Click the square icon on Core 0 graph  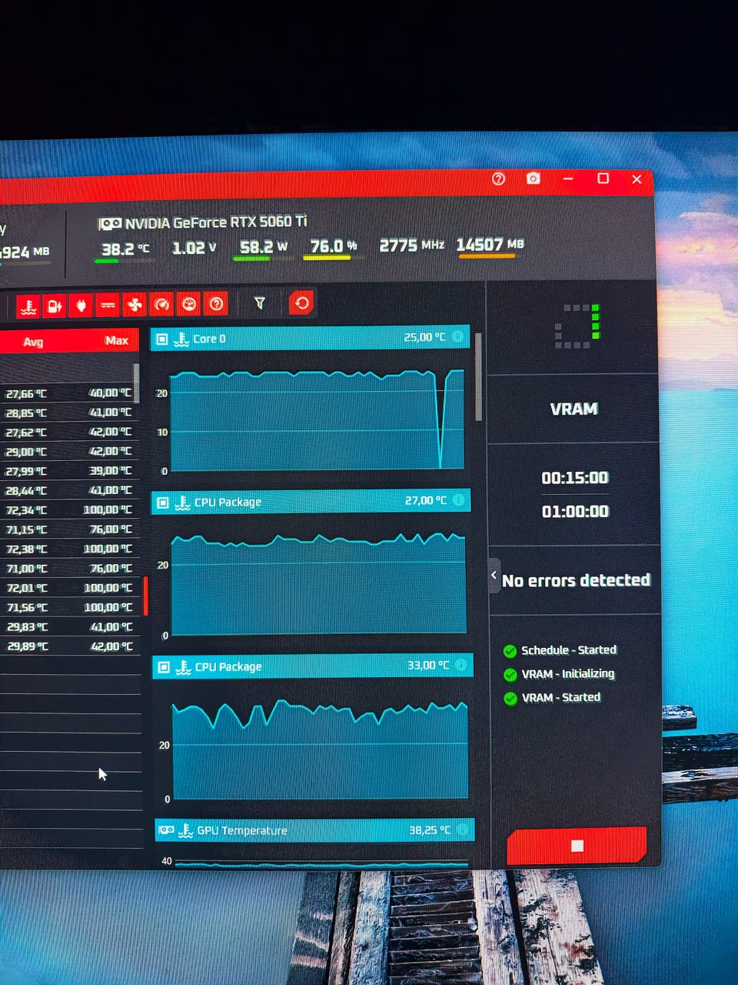coord(162,339)
